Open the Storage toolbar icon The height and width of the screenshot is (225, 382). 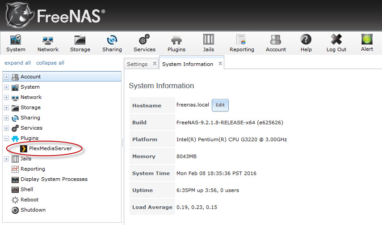(80, 40)
